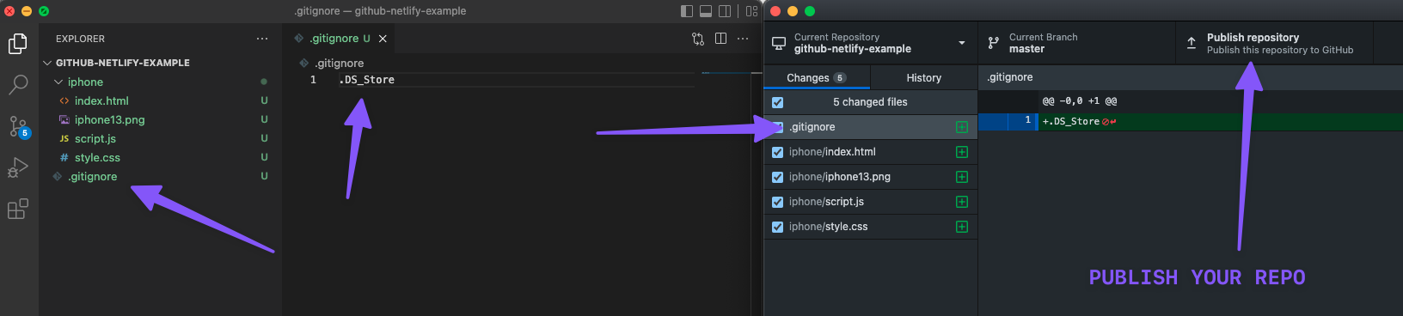This screenshot has height=316, width=1403.
Task: Click .gitignore breadcrumb above the editor
Action: pyautogui.click(x=339, y=64)
